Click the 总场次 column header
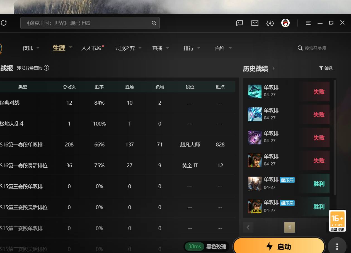 [x=69, y=87]
